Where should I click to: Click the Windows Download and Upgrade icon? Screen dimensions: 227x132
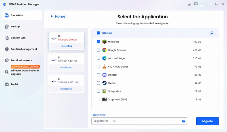click(x=7, y=72)
